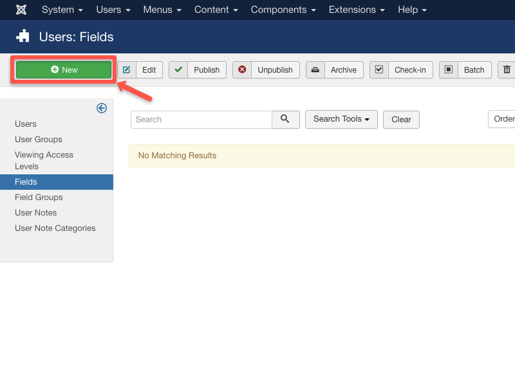This screenshot has width=515, height=386.
Task: Go to Field Groups in sidebar
Action: click(39, 198)
